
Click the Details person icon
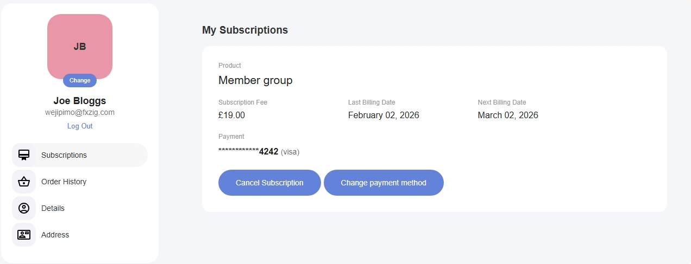point(24,208)
